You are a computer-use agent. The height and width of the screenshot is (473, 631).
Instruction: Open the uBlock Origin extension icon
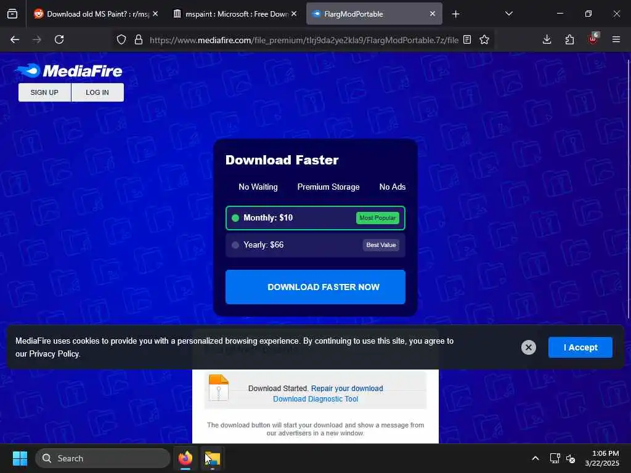[x=593, y=39]
